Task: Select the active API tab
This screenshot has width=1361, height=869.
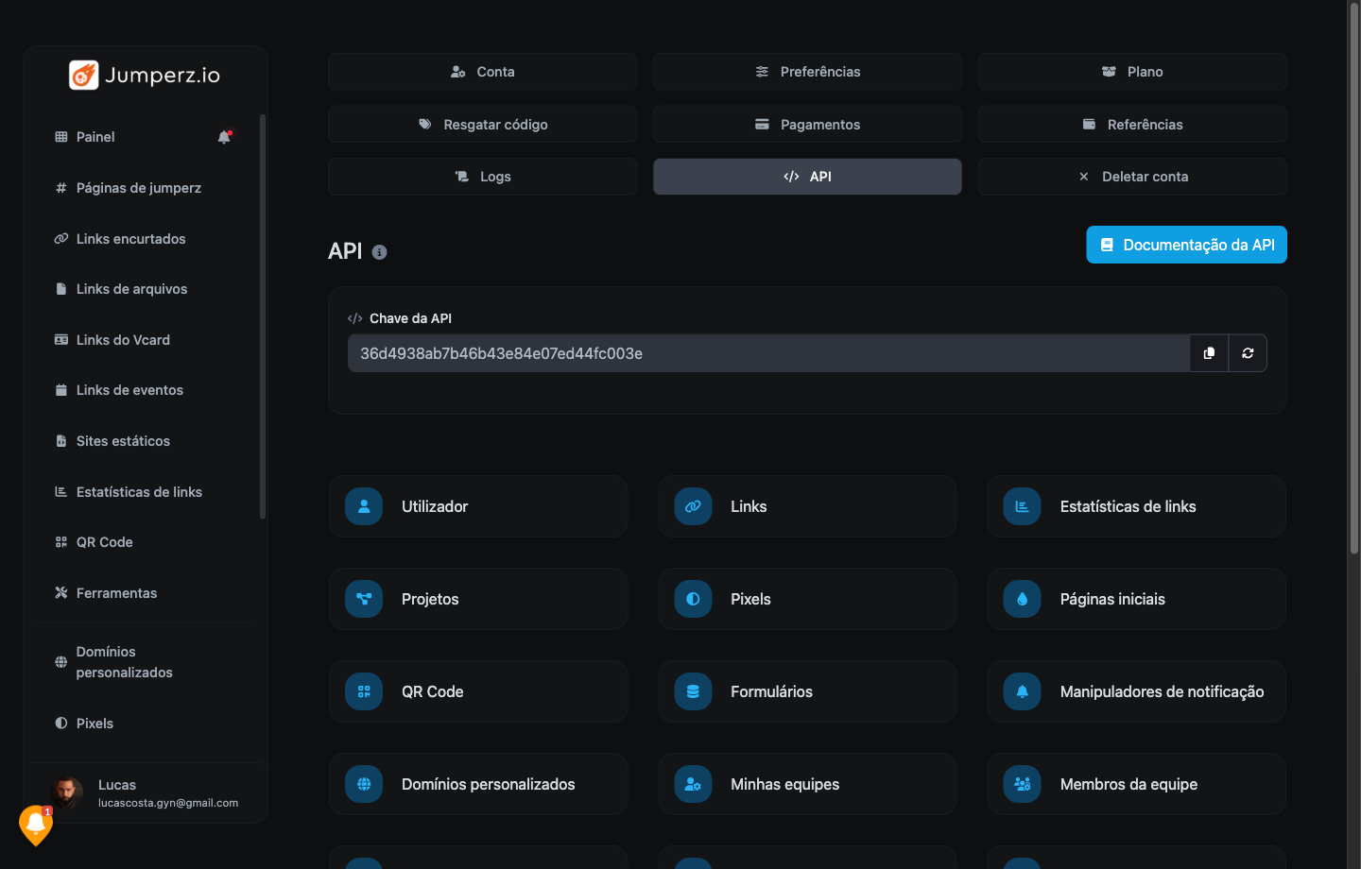Action: (807, 177)
